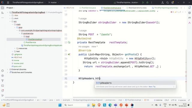The image size is (192, 108).
Task: Show hidden editor tabs dropdown
Action: coord(181,8)
